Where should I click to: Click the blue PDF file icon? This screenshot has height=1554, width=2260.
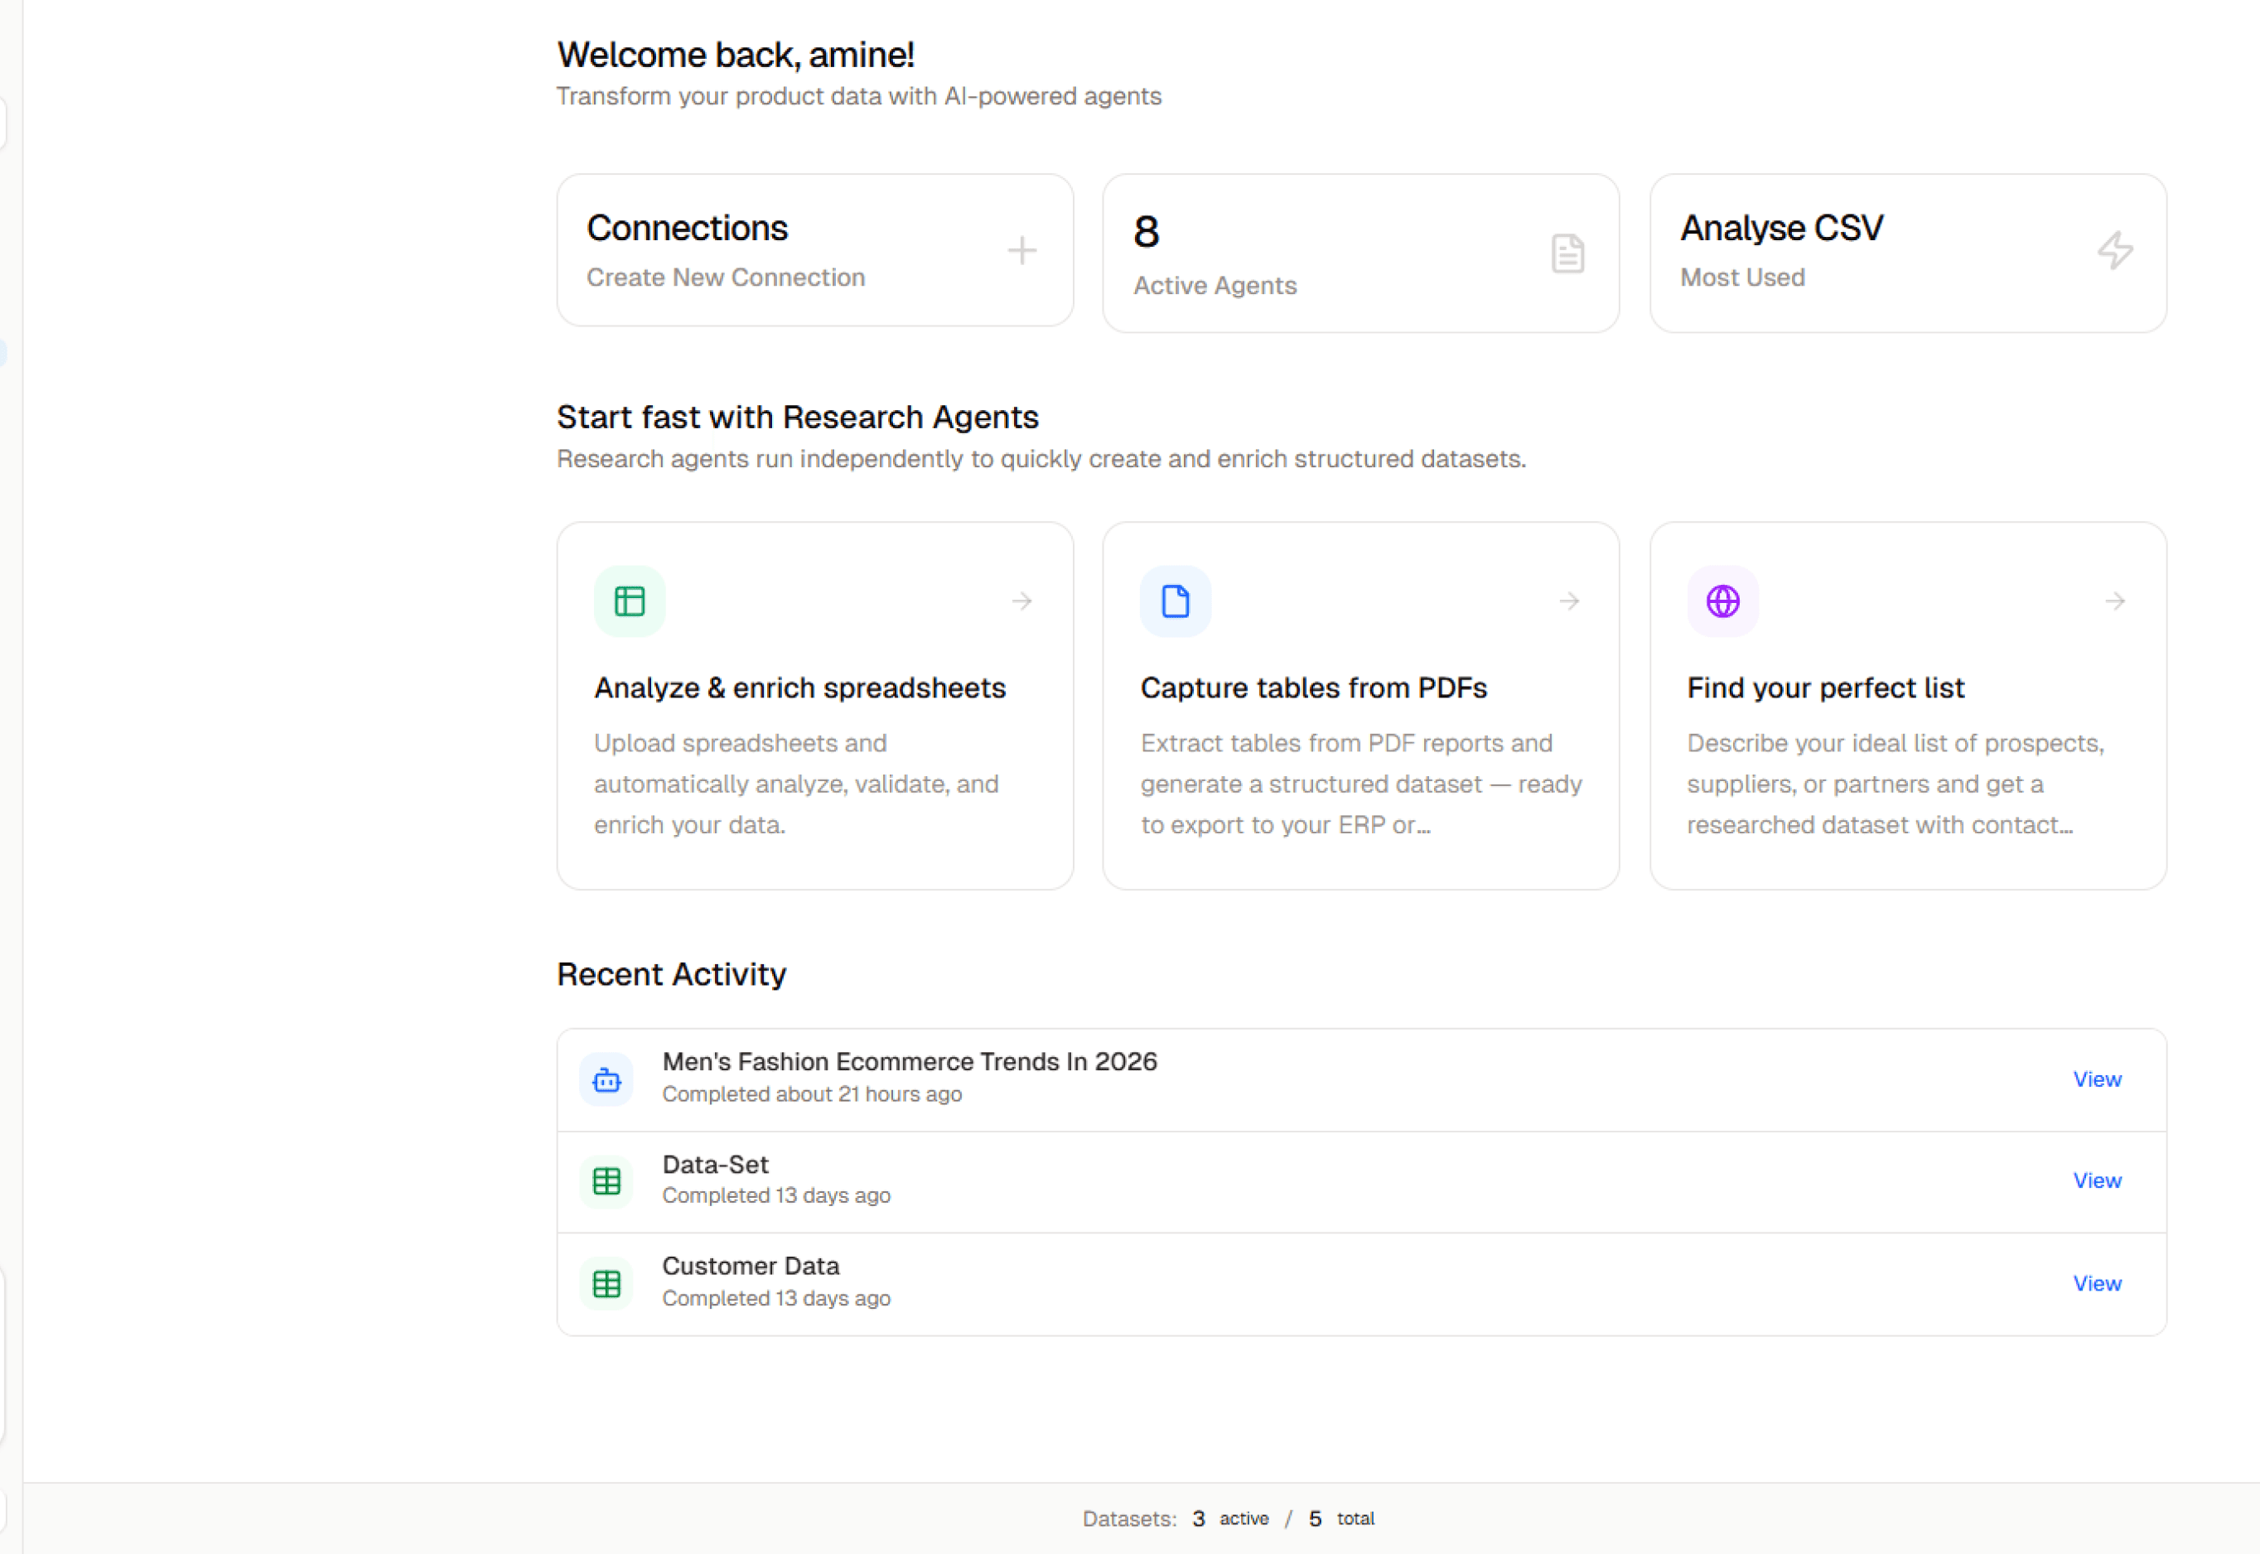1176,601
